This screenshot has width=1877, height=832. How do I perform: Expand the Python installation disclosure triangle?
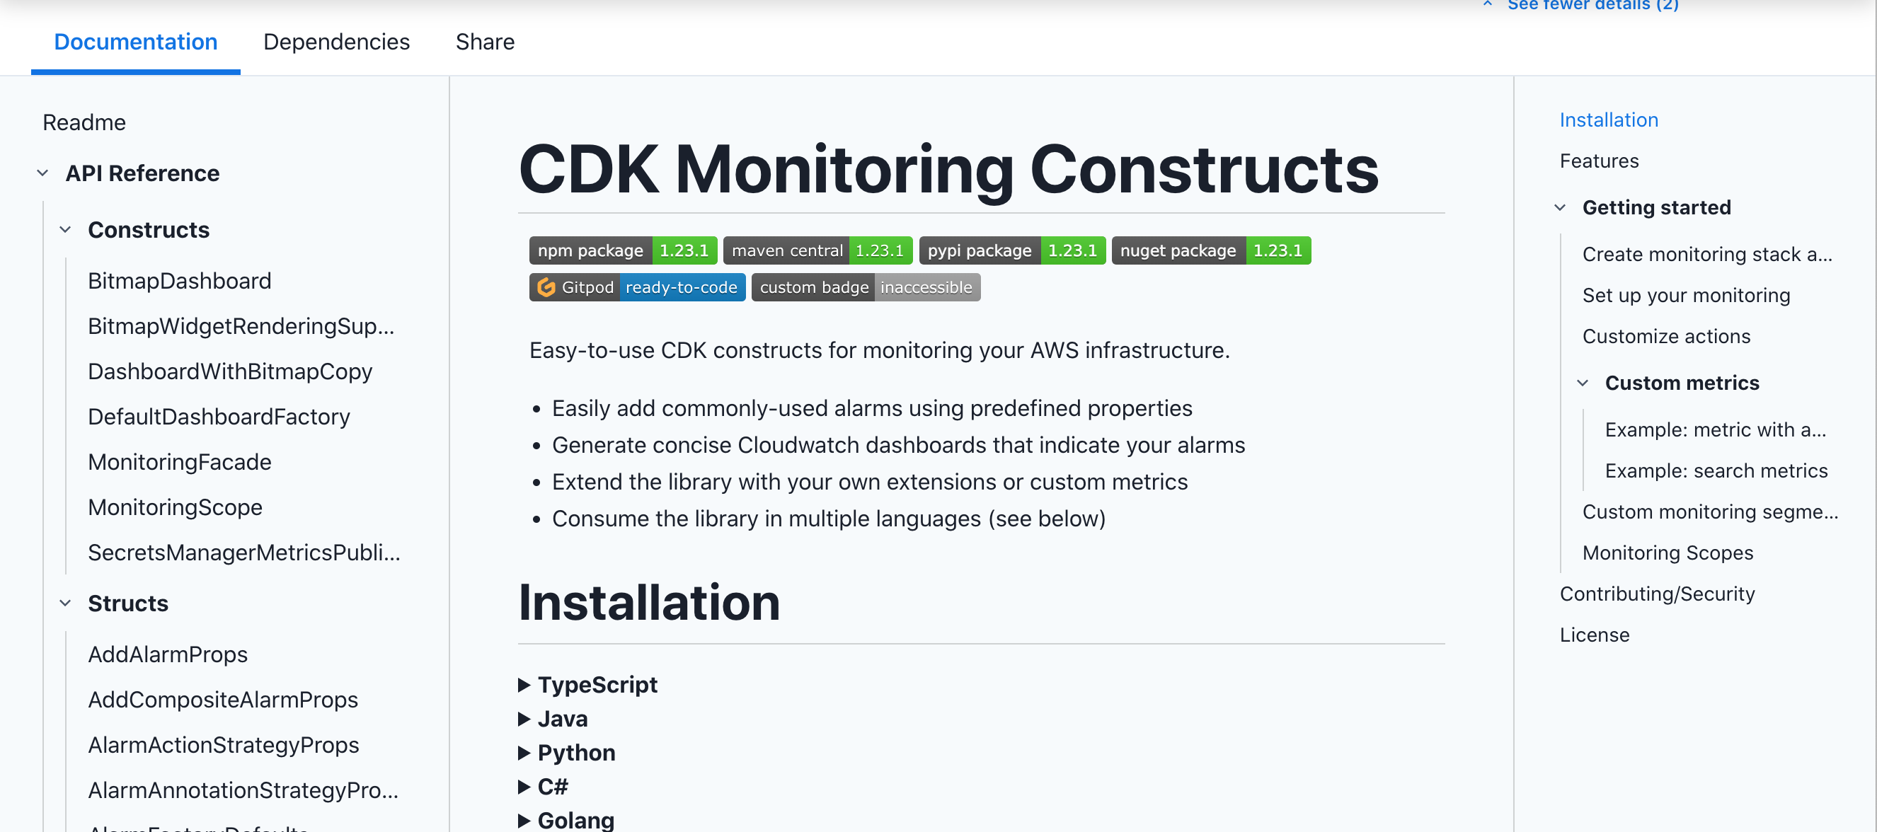pyautogui.click(x=524, y=753)
